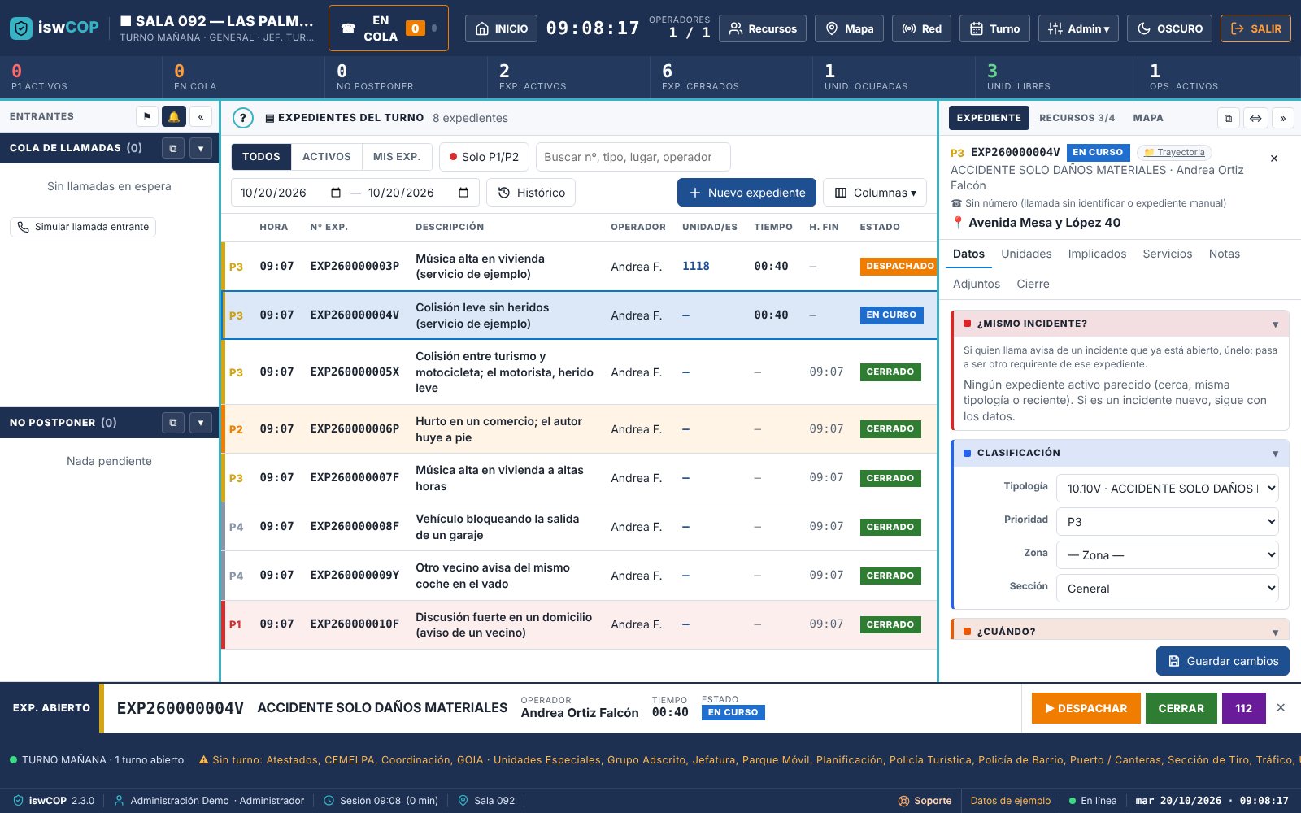The height and width of the screenshot is (813, 1301).
Task: Collapse the No postponer section
Action: tap(201, 423)
